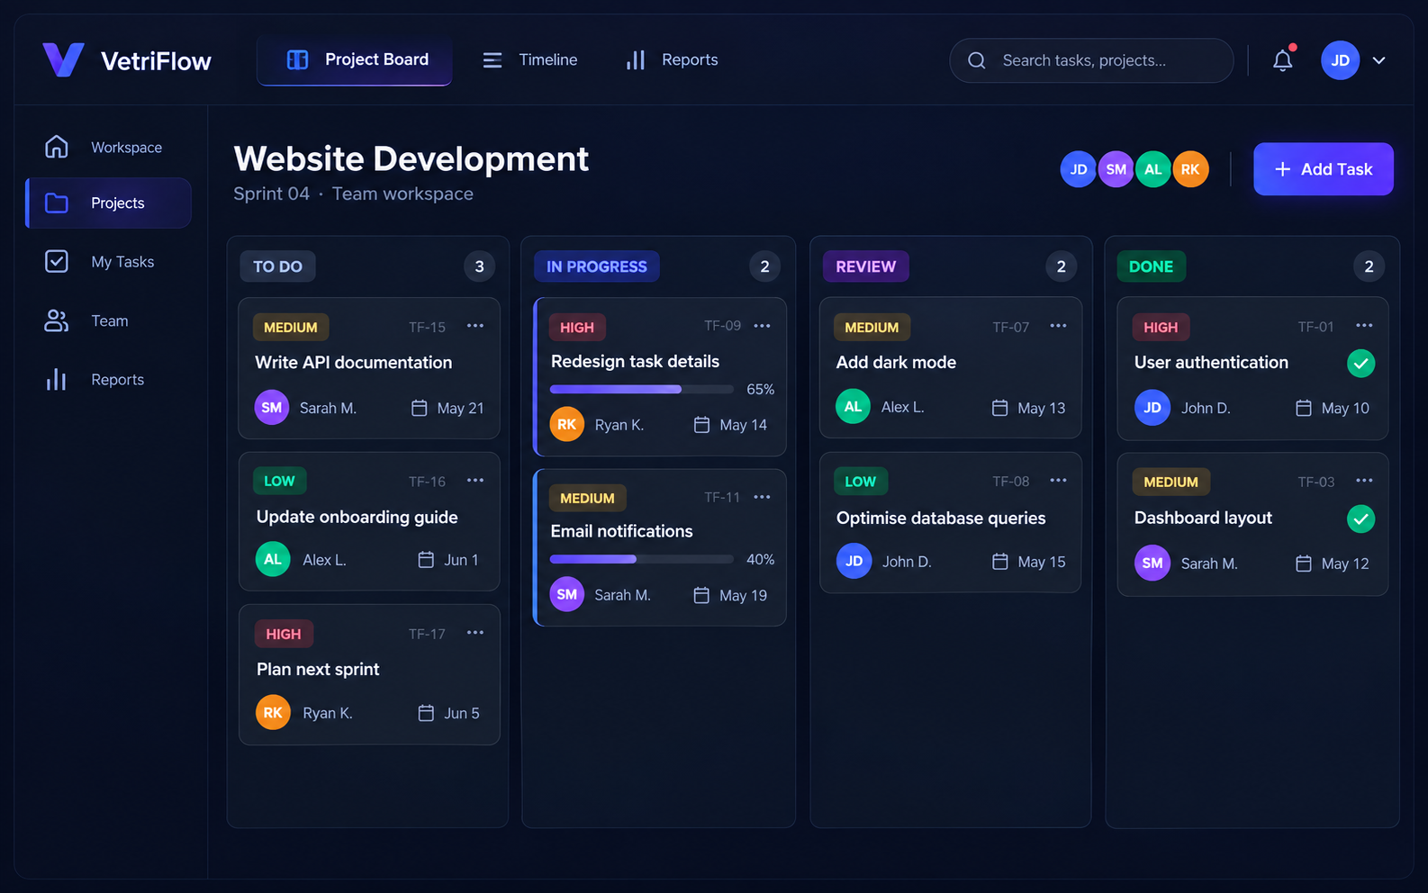Click calendar icon on Write API documentation
This screenshot has width=1428, height=893.
tap(419, 408)
